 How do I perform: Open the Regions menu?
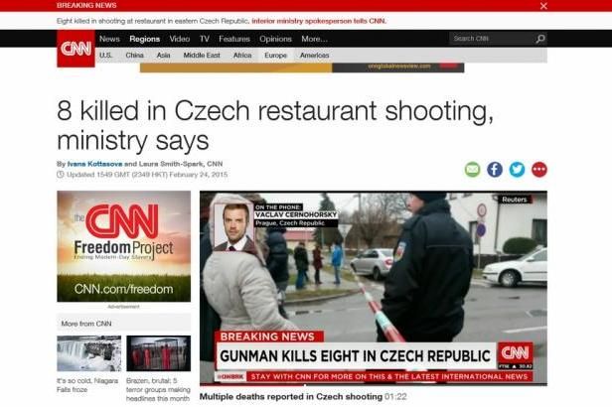pos(144,39)
